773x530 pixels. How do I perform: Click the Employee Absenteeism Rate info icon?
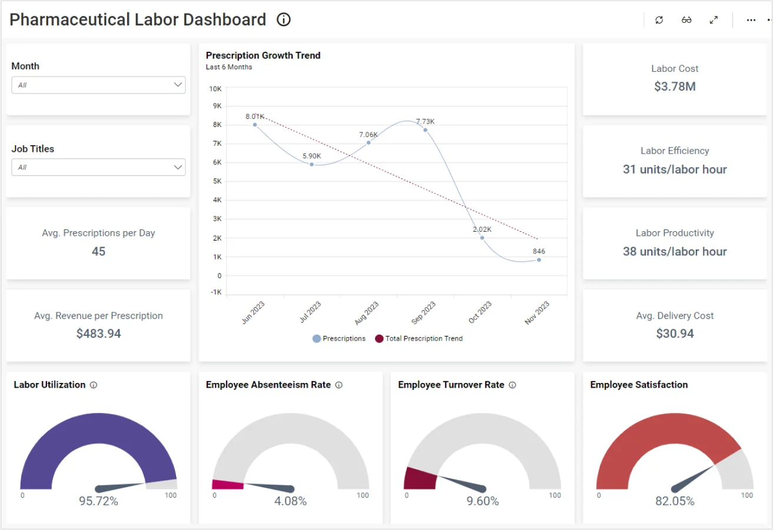[x=339, y=385]
